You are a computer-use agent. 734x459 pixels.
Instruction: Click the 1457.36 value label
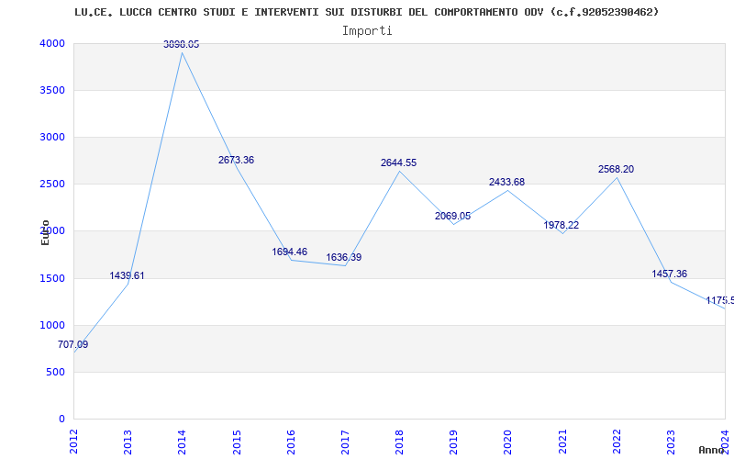point(669,274)
